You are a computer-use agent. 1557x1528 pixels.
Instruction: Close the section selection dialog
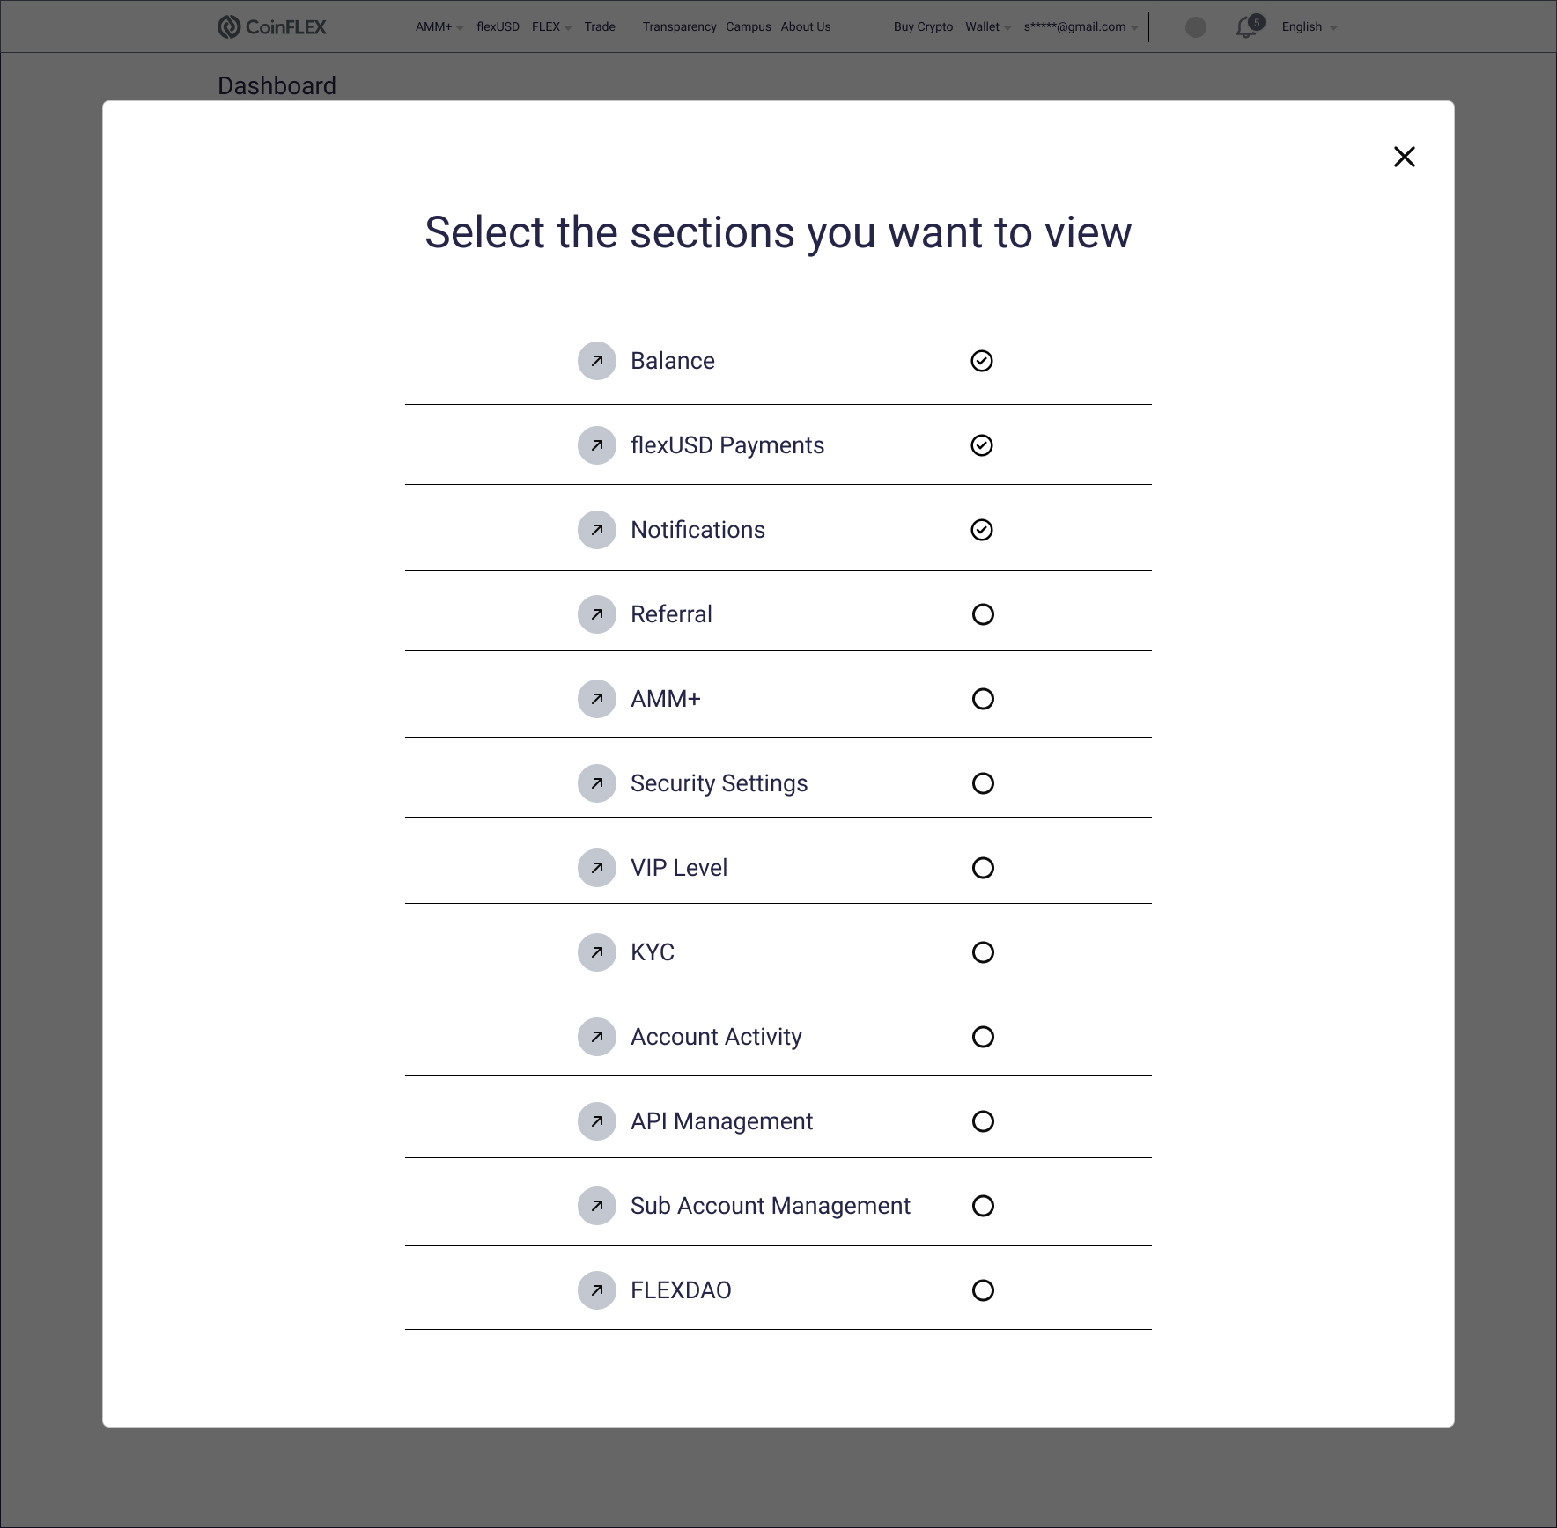(x=1405, y=157)
